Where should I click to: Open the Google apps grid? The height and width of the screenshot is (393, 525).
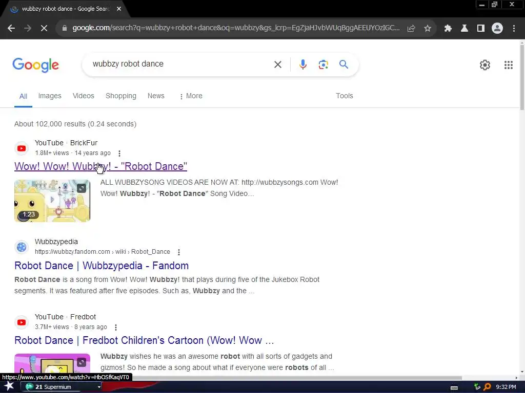coord(508,65)
